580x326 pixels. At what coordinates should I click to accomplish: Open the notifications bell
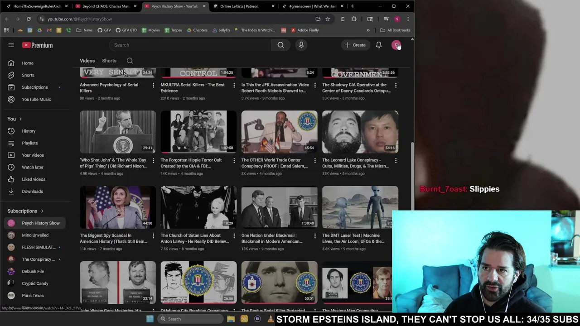[379, 45]
